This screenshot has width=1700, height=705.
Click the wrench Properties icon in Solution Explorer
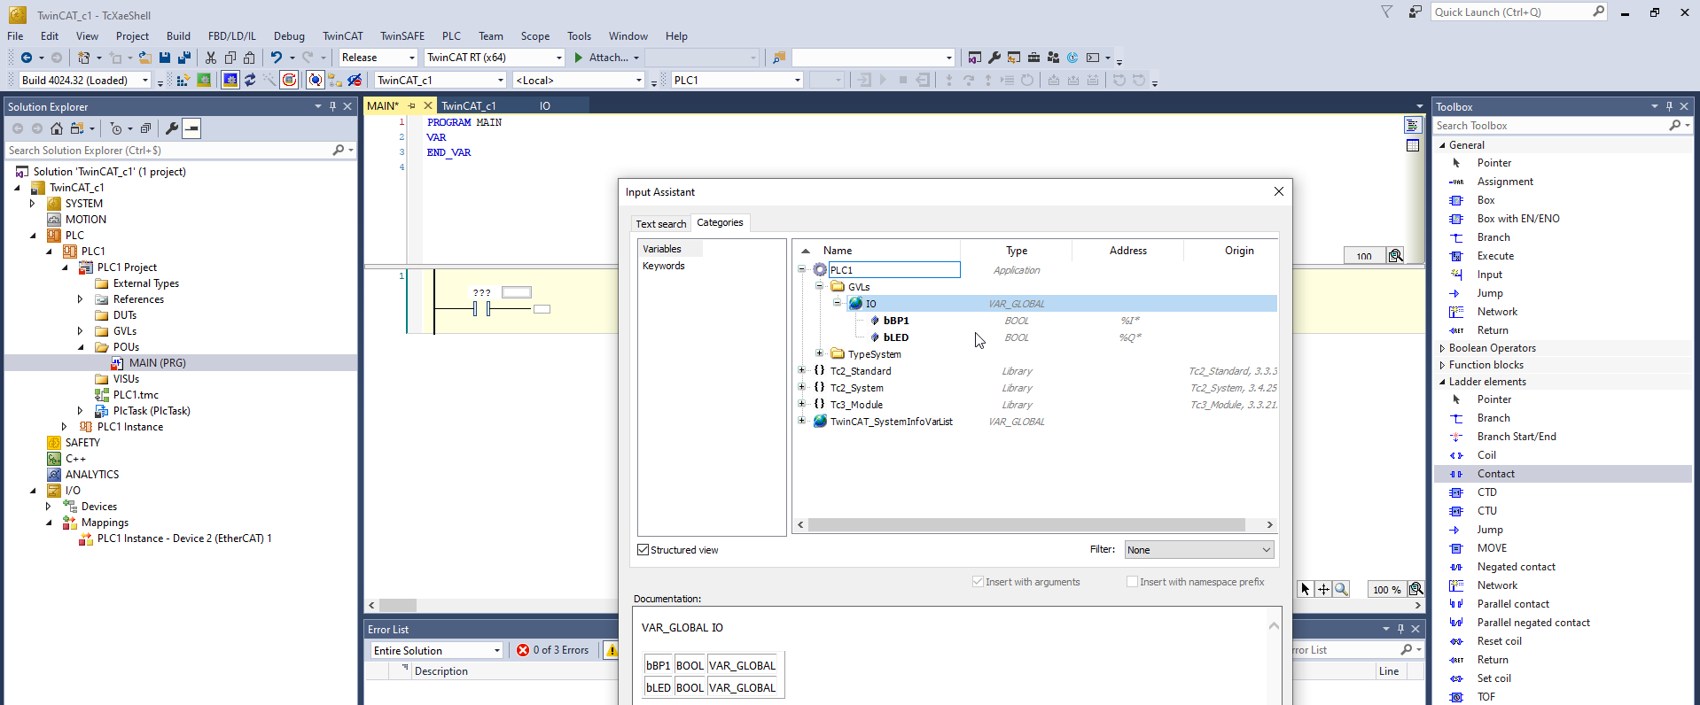click(172, 128)
